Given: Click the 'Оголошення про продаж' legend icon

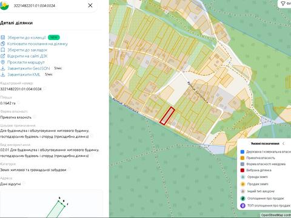Looking at the screenshot, I should point(242,199).
